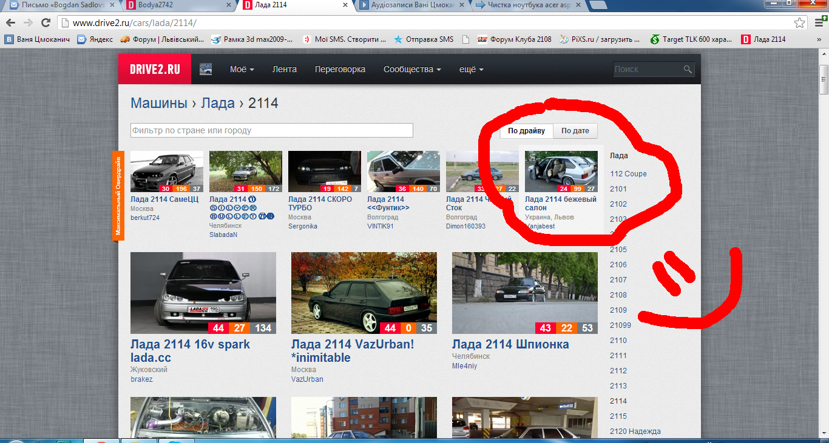Expand the 'Сообщества' dropdown menu
The image size is (829, 443).
412,69
